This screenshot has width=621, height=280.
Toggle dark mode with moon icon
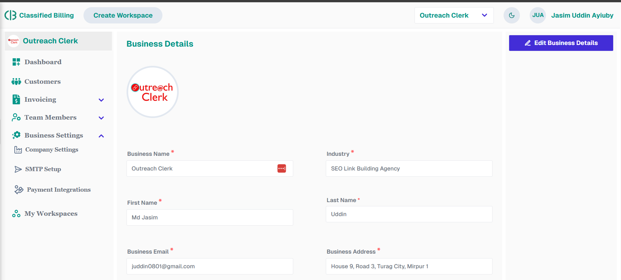coord(511,15)
